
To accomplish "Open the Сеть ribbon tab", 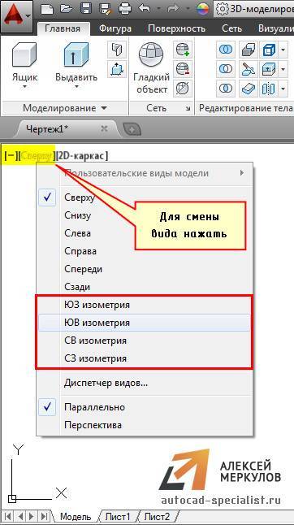I will click(x=231, y=28).
